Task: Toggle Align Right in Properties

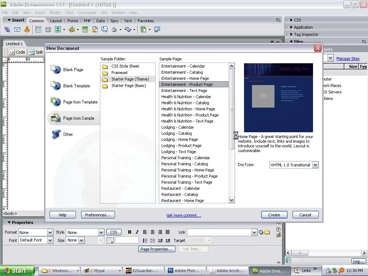Action: pyautogui.click(x=160, y=232)
